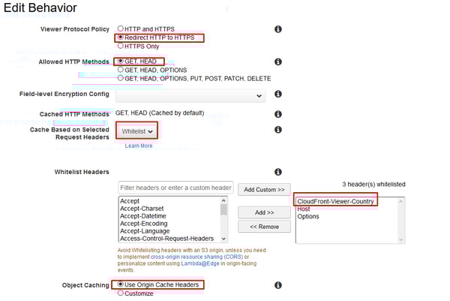The width and height of the screenshot is (450, 301).
Task: Select Redirect HTTP to HTTPS option
Action: pos(121,37)
